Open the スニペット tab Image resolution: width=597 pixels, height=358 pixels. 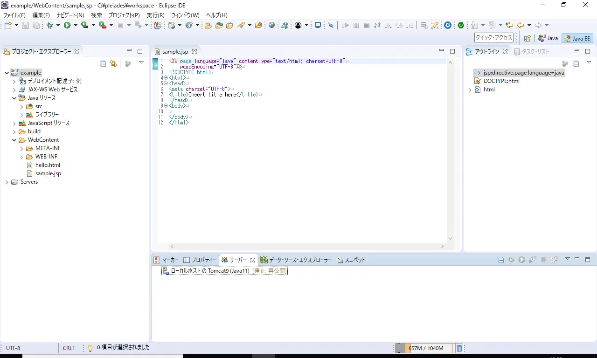tap(351, 260)
